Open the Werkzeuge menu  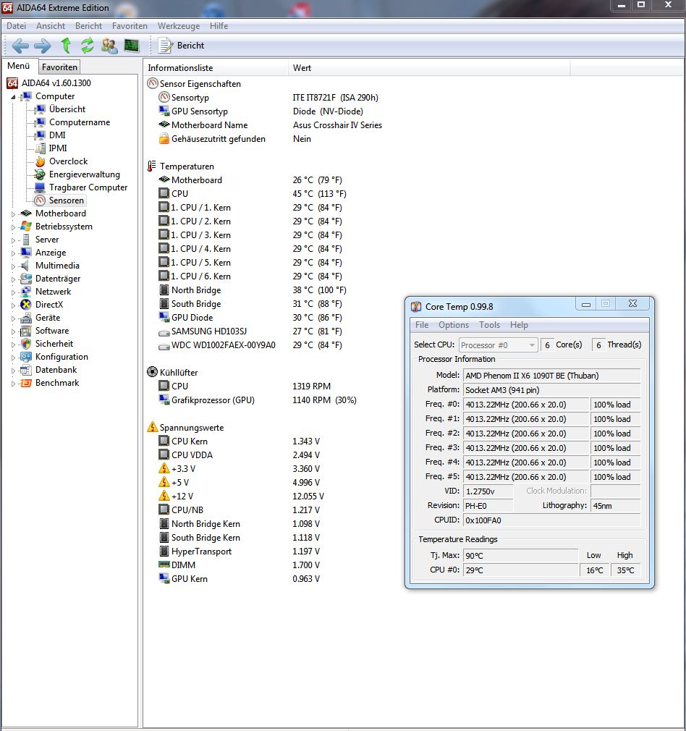point(179,26)
